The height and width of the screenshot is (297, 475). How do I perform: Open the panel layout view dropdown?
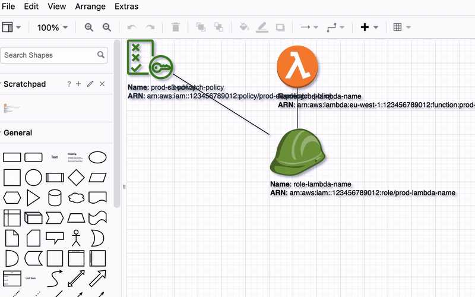pyautogui.click(x=11, y=27)
